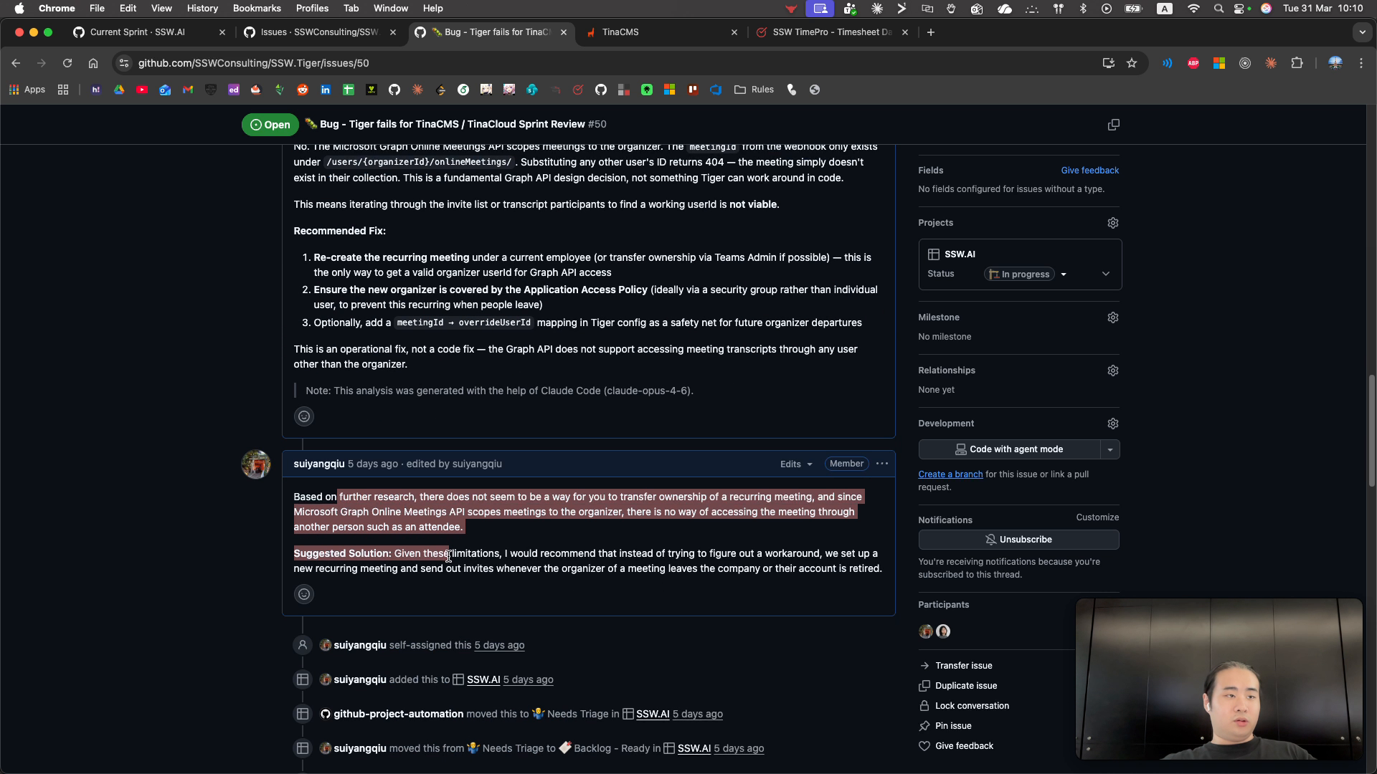1377x774 pixels.
Task: Open a new Chrome tab
Action: 931,32
